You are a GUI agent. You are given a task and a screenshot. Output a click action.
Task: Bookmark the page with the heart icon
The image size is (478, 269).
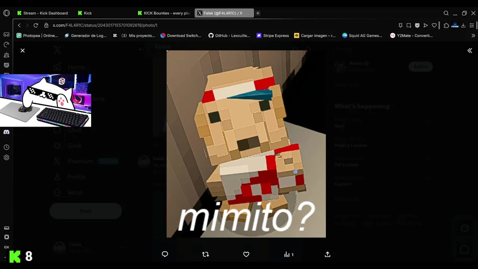pyautogui.click(x=434, y=25)
